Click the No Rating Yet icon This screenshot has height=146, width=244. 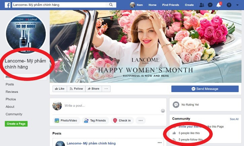tap(176, 105)
